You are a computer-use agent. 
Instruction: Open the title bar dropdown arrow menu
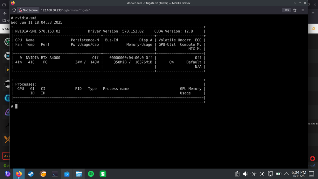coord(295,3)
